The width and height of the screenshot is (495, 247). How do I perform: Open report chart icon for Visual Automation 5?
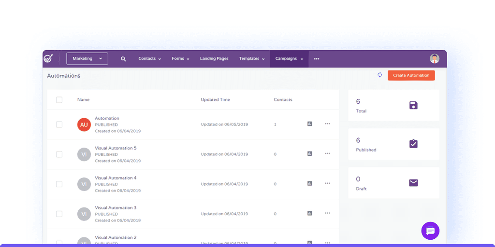click(x=310, y=154)
